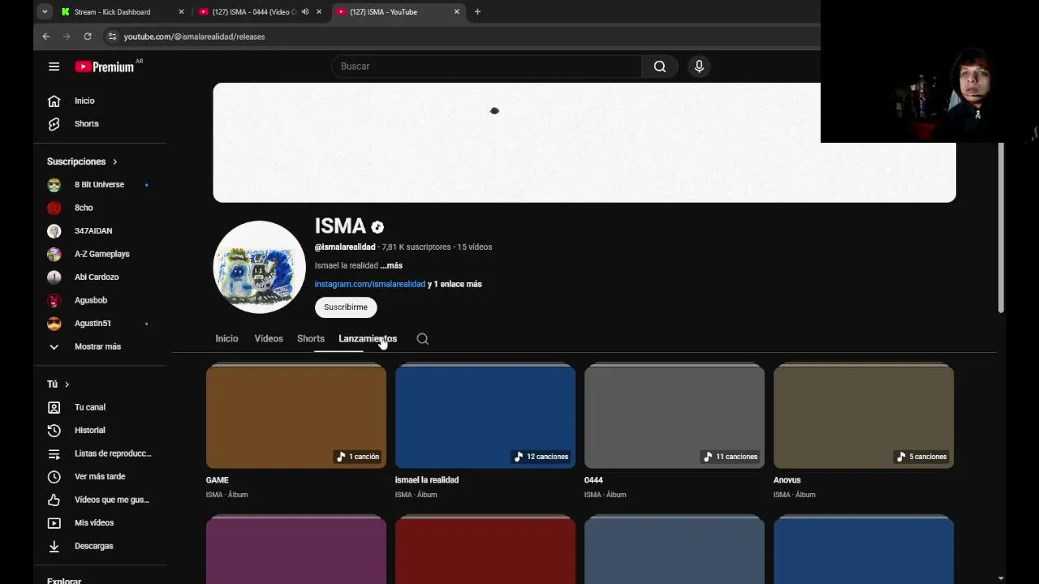Open the channel Vídeos tab
The image size is (1039, 584).
(x=269, y=339)
